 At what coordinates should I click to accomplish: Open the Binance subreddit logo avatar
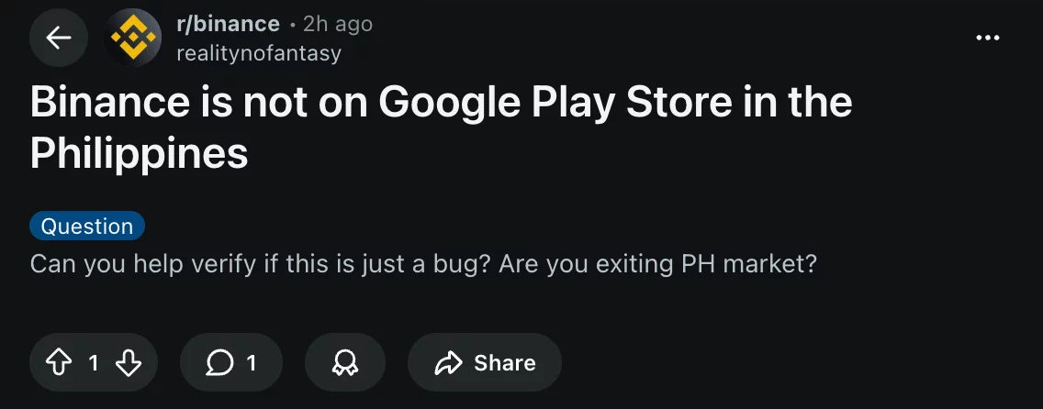134,38
